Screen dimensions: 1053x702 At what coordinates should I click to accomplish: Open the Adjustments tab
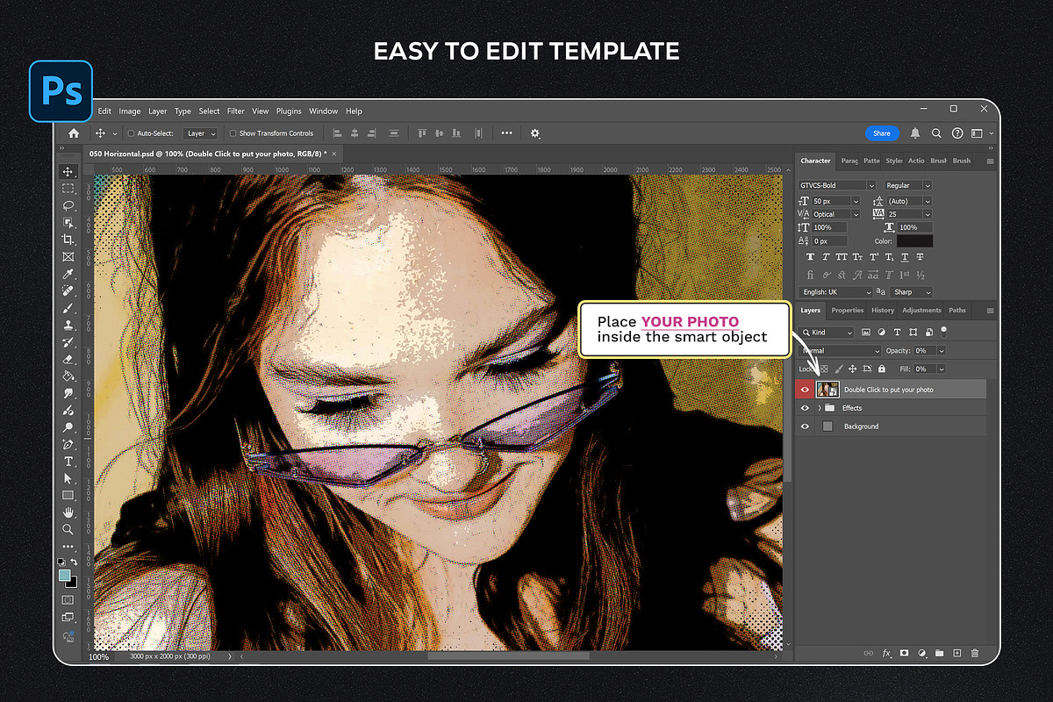click(x=921, y=310)
